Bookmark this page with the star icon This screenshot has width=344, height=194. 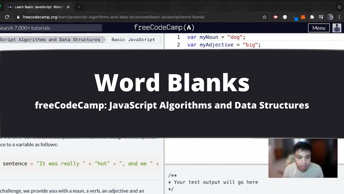(264, 17)
